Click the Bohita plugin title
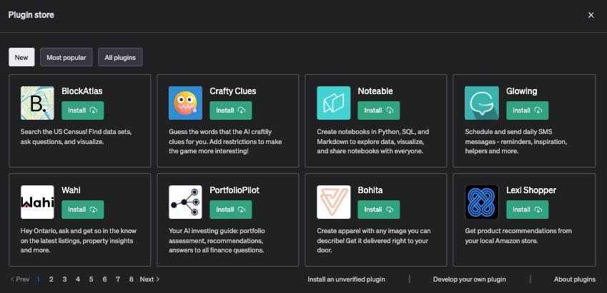The height and width of the screenshot is (293, 607). point(370,190)
